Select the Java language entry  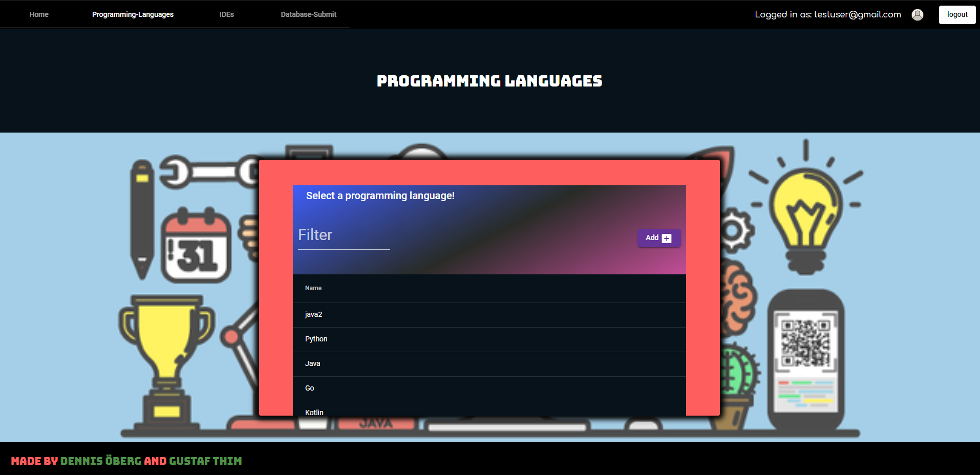click(x=312, y=363)
